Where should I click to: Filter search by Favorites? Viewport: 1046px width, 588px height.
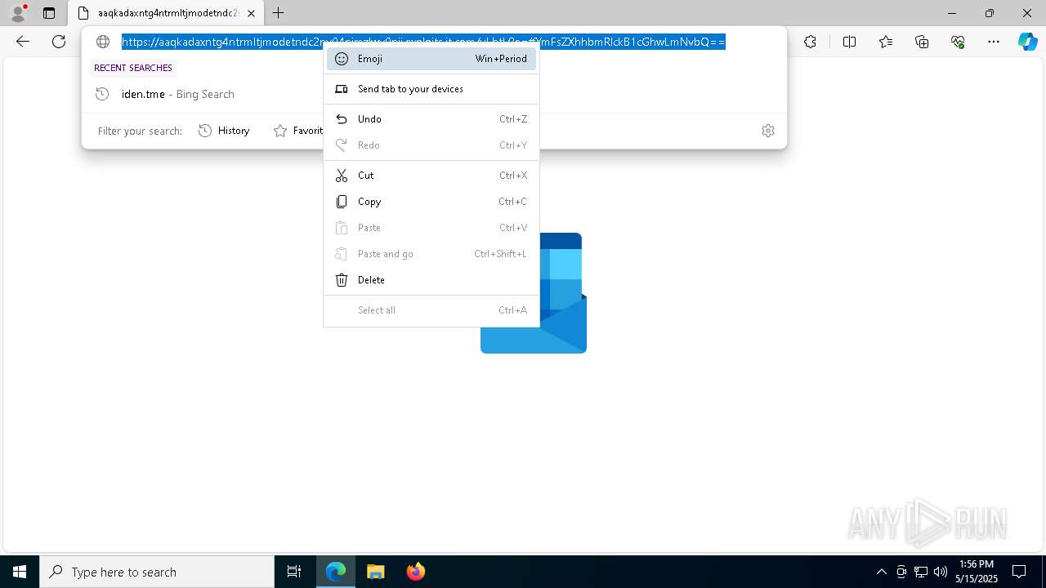[297, 131]
